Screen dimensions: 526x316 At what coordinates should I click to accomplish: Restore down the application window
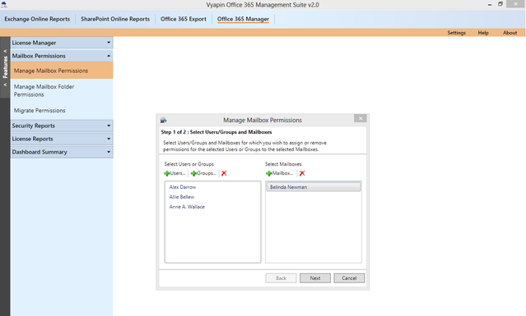(x=500, y=4)
